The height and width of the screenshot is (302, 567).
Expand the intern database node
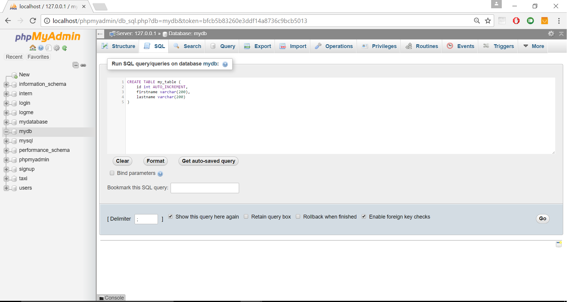[6, 94]
